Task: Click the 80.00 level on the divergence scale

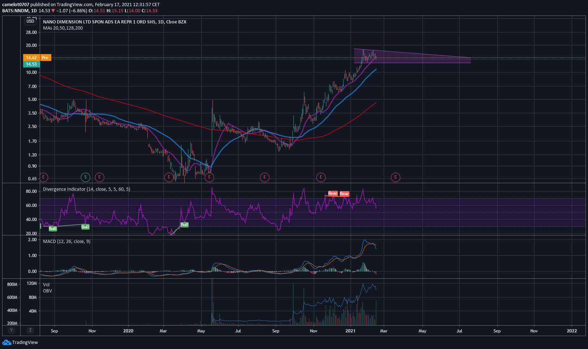Action: coord(31,191)
